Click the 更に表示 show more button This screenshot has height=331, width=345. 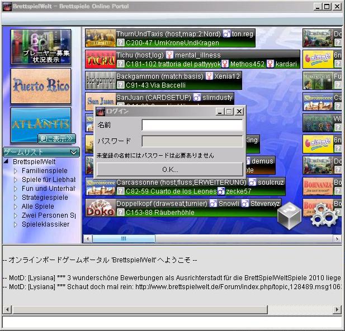pos(57,139)
